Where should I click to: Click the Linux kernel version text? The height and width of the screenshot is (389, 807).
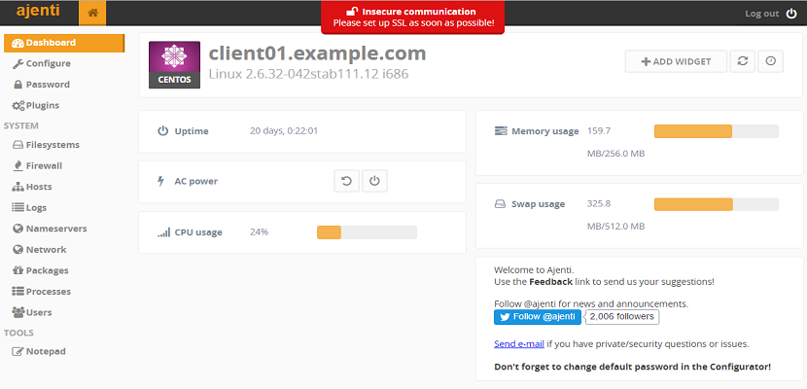308,74
